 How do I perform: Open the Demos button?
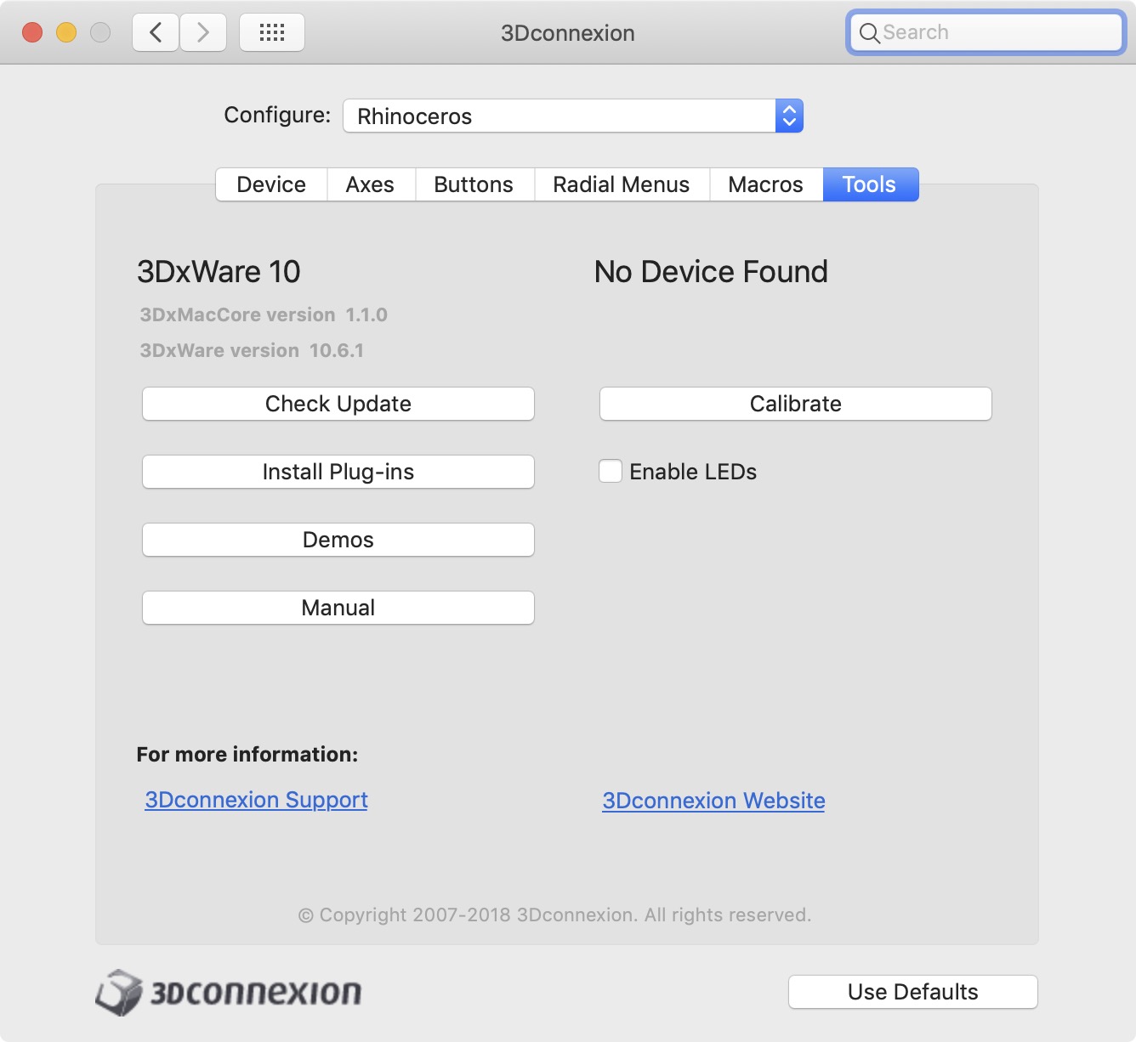click(338, 540)
